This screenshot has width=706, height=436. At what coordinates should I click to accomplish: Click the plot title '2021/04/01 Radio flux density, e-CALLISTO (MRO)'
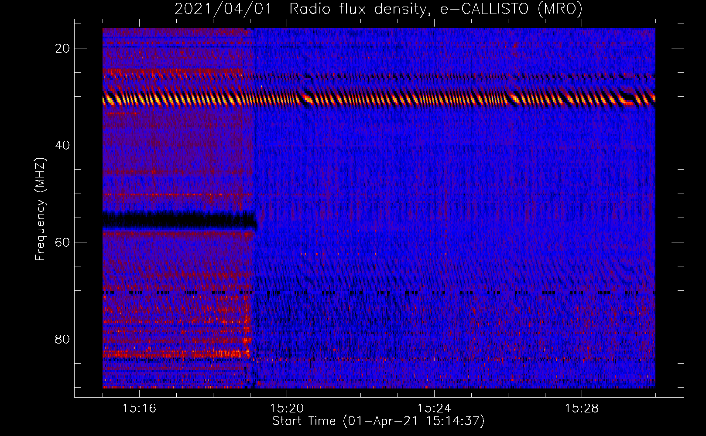[x=378, y=9]
